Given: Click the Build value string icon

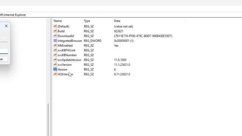Looking at the screenshot, I should 55,31.
